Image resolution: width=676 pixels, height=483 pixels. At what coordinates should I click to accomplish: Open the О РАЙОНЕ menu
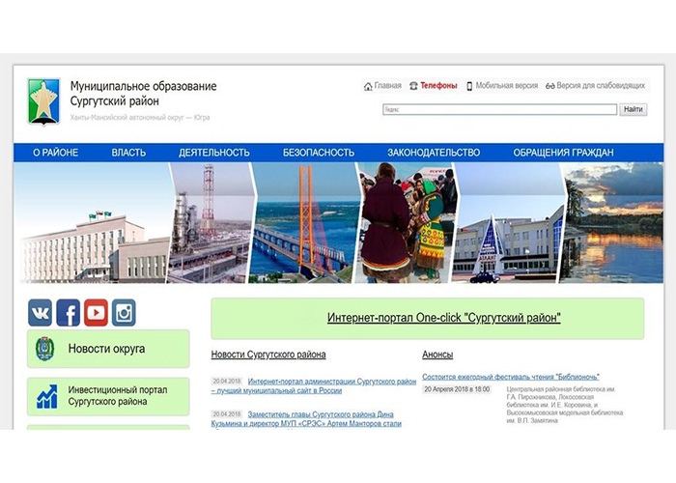point(56,153)
